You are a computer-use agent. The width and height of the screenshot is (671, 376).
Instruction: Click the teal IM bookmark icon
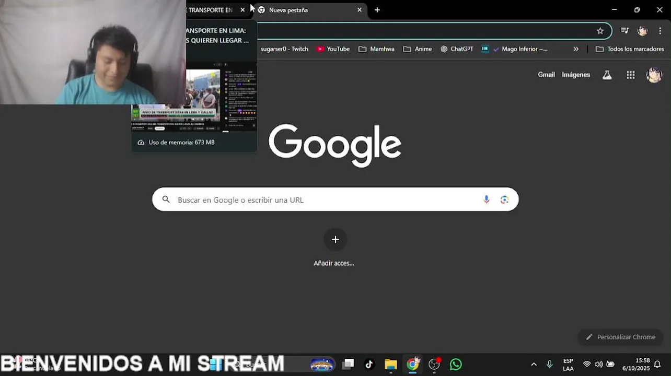[x=485, y=49]
